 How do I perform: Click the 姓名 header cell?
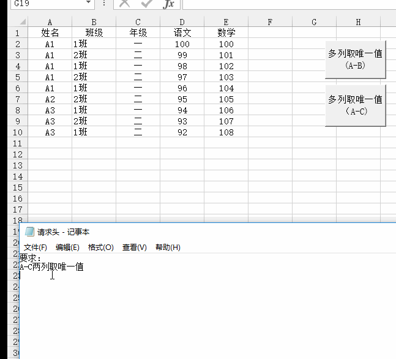coord(50,32)
